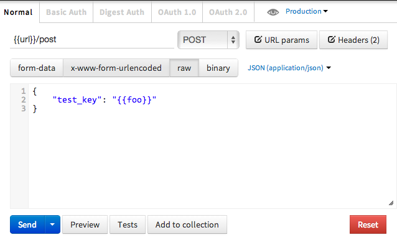Expand the JSON (application/json) type dropdown
Viewport: 397px width, 240px height.
(289, 68)
